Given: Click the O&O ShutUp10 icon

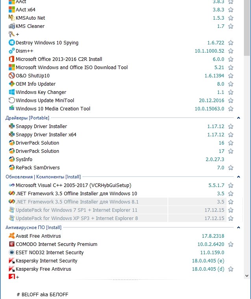Looking at the screenshot, I should (12, 75).
